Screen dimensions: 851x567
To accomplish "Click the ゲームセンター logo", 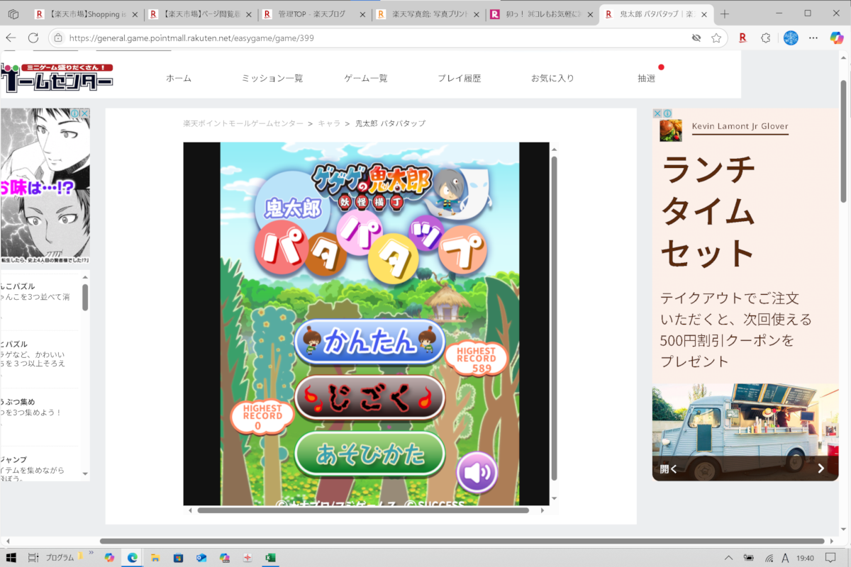I will click(57, 78).
